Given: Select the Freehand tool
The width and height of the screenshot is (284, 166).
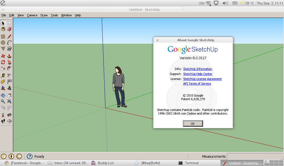Looking at the screenshot, I should coord(9,49).
